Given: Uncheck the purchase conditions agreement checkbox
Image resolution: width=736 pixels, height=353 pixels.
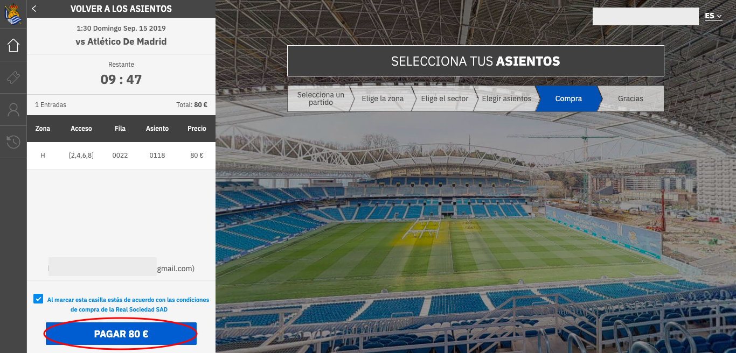Looking at the screenshot, I should pyautogui.click(x=38, y=299).
